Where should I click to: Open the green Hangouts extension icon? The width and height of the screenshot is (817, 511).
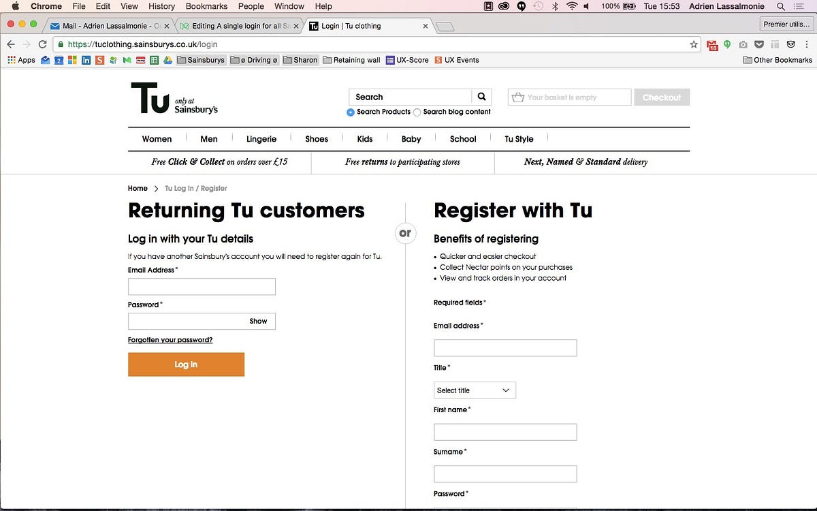727,44
